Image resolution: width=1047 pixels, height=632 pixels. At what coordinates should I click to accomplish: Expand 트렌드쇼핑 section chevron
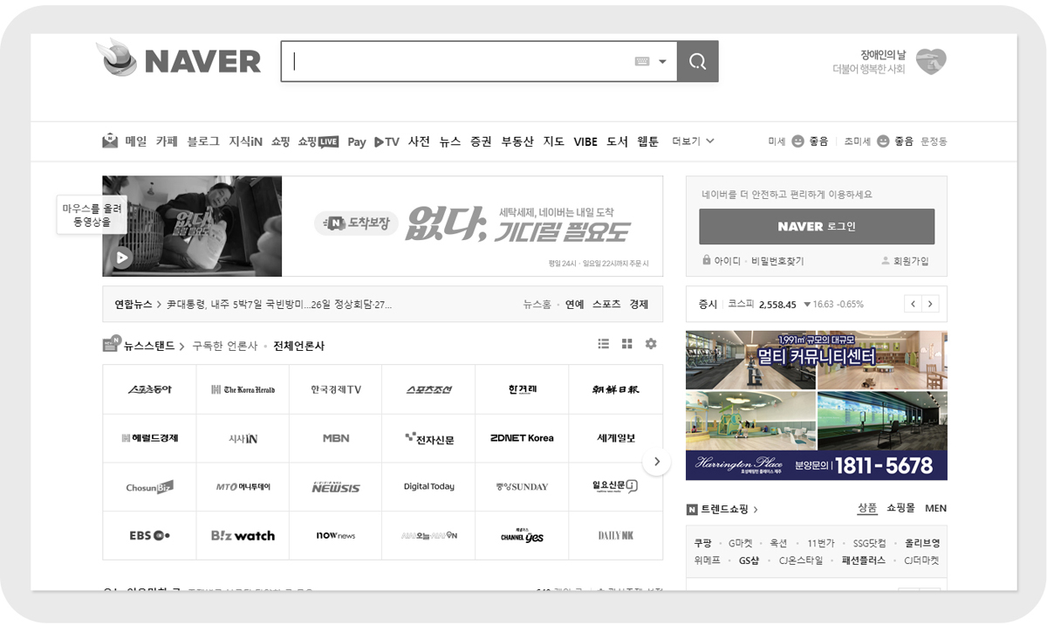tap(756, 510)
